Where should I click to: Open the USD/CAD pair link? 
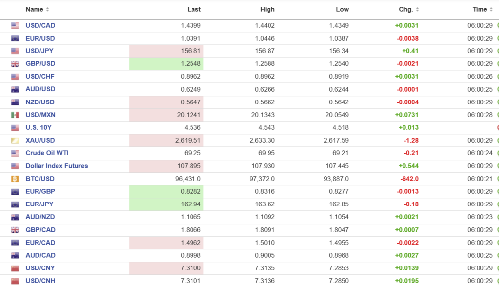[x=40, y=25]
